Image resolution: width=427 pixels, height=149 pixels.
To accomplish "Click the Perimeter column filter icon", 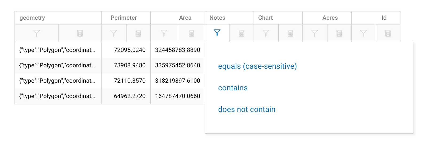I will click(114, 33).
